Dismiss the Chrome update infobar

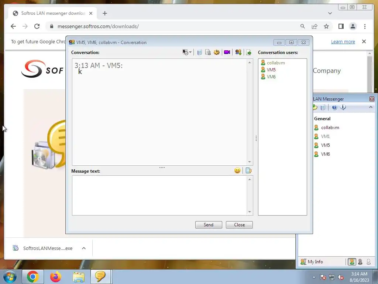364,41
